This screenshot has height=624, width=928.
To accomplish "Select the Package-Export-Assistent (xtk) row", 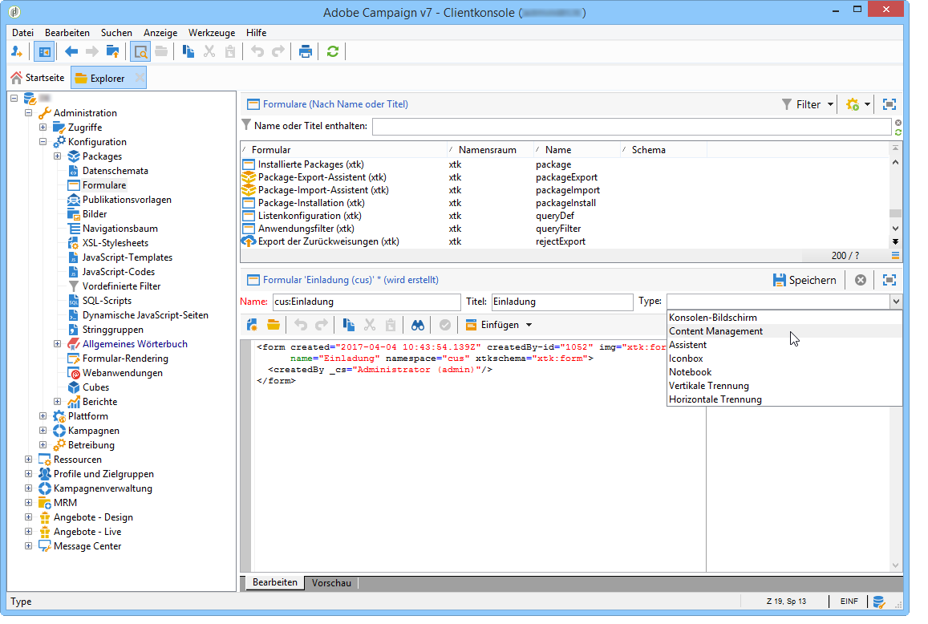I will (322, 177).
